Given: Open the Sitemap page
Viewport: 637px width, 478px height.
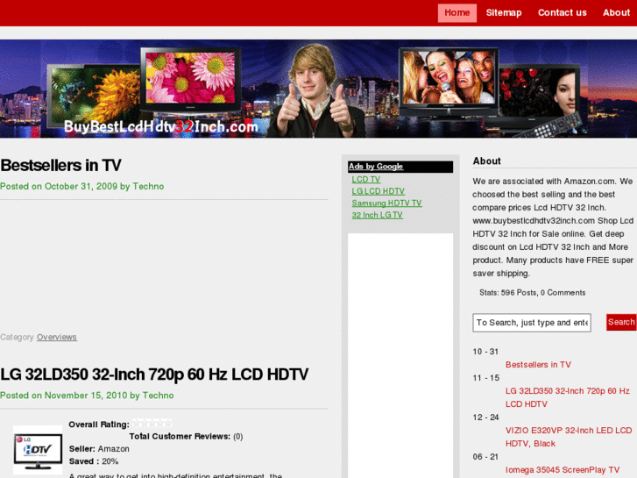Looking at the screenshot, I should (504, 13).
